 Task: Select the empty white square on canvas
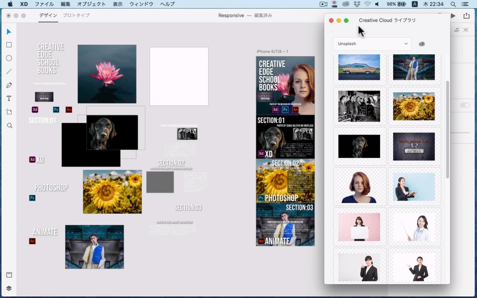[179, 76]
